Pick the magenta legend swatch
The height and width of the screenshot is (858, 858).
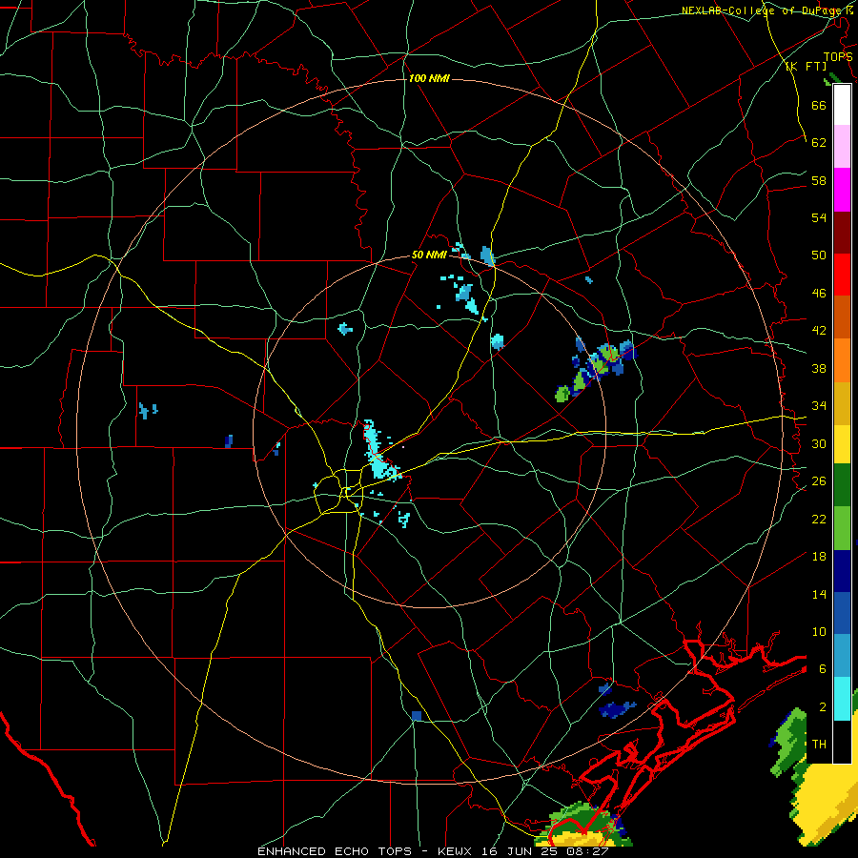pos(842,190)
